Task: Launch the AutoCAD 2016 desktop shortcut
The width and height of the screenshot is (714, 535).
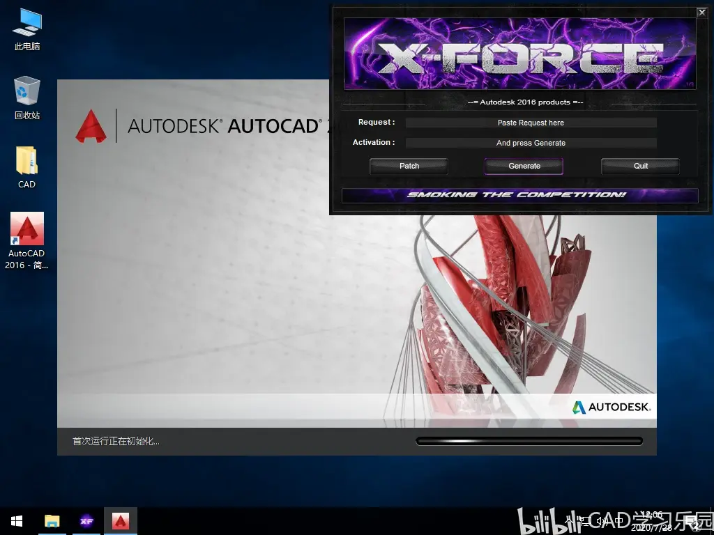Action: pyautogui.click(x=27, y=240)
